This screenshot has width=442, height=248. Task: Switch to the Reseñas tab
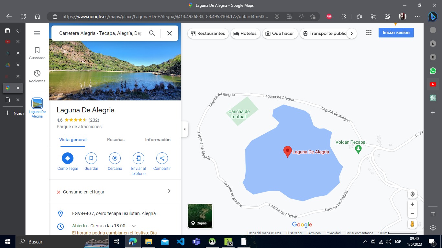tap(116, 140)
